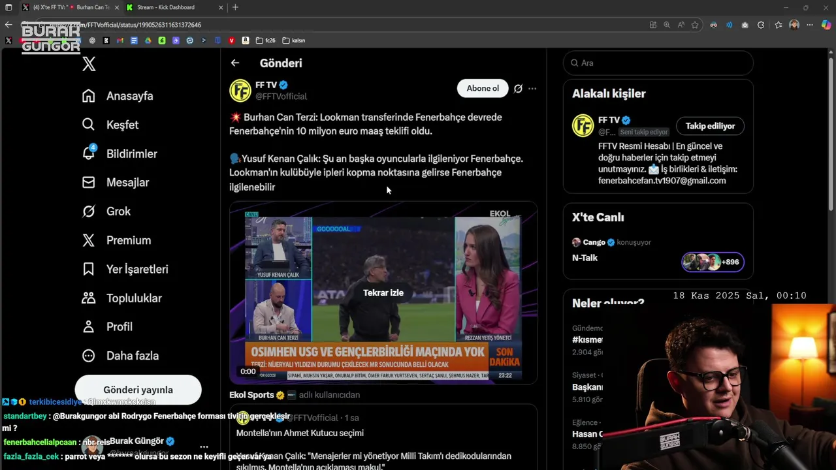Open the Copilot icon
Image resolution: width=836 pixels, height=470 pixels.
click(826, 25)
